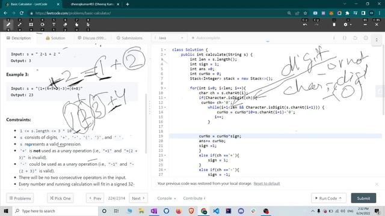Minimize the annotation toolbar
385x216 pixels.
[x=365, y=25]
